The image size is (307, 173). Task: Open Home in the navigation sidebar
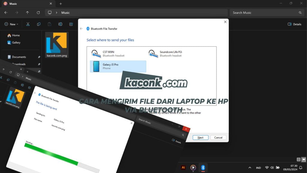(14, 35)
